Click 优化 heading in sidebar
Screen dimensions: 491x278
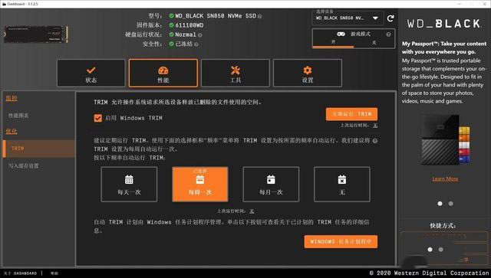(x=12, y=131)
